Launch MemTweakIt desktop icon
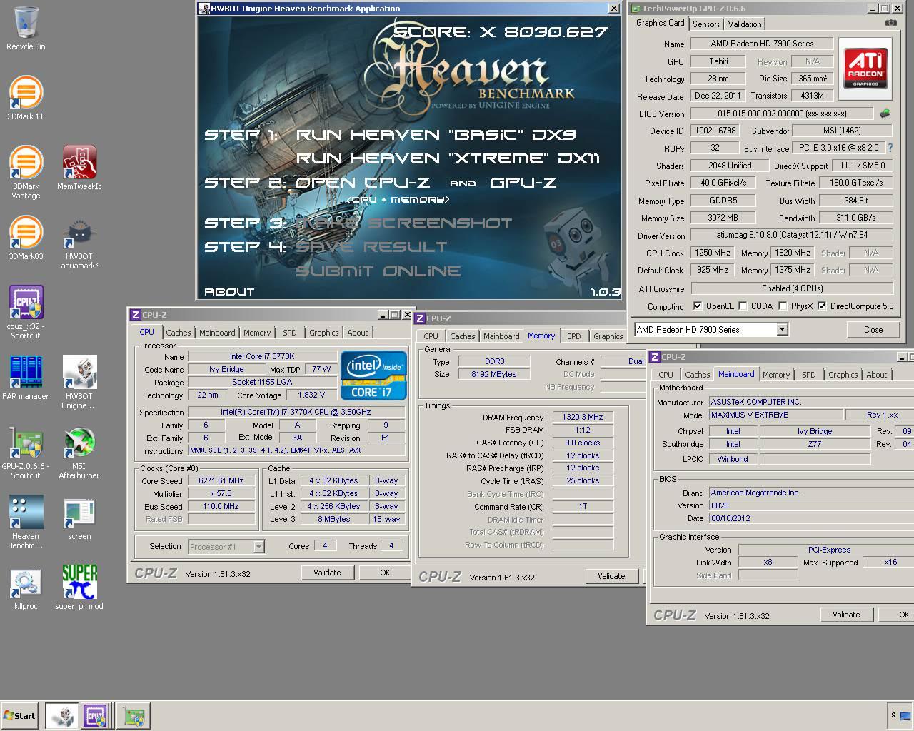 [x=79, y=168]
